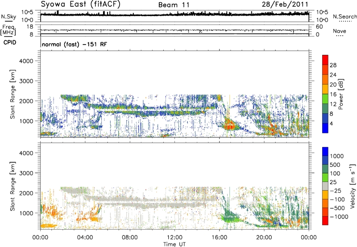Screen dimensions: 357x247
Task: Click the '60' Nave axis tick
Action: [x=319, y=27]
